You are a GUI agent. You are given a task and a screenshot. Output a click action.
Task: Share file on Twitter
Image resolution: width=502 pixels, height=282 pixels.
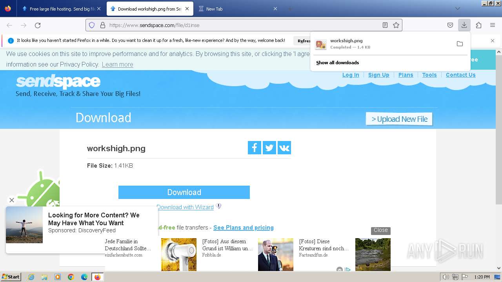(269, 148)
